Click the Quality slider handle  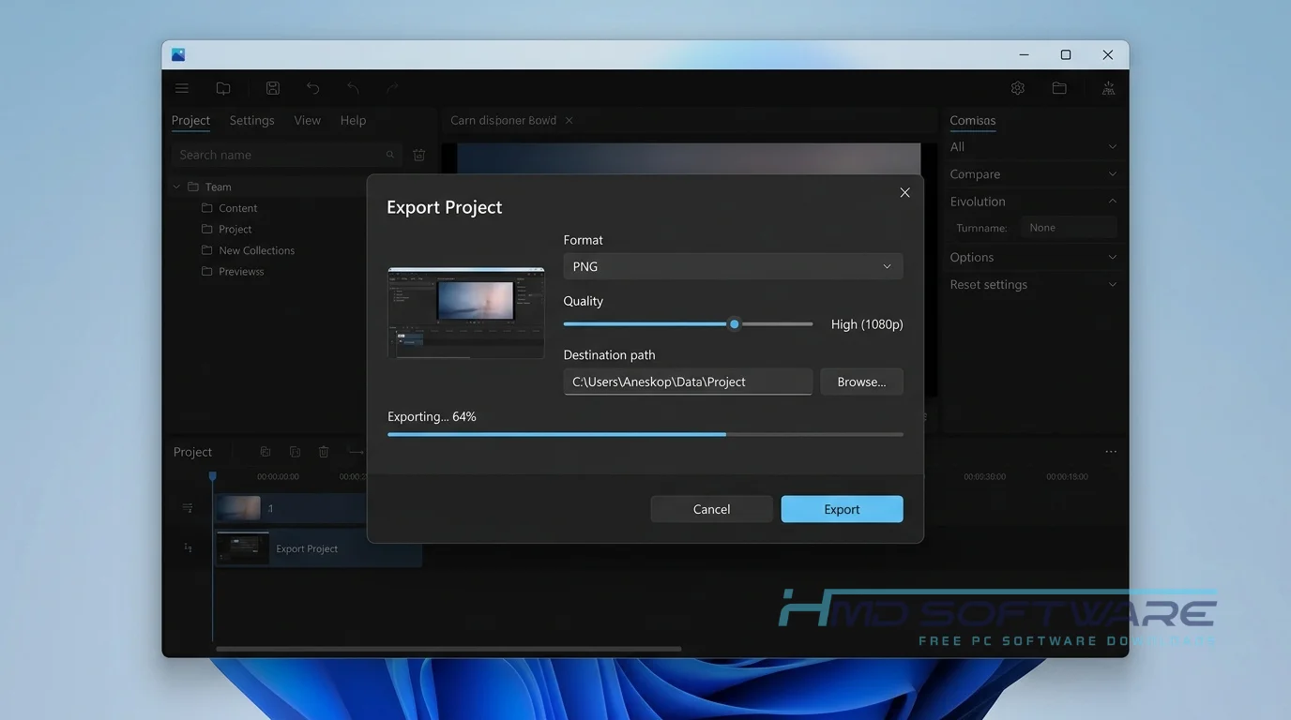click(x=735, y=324)
